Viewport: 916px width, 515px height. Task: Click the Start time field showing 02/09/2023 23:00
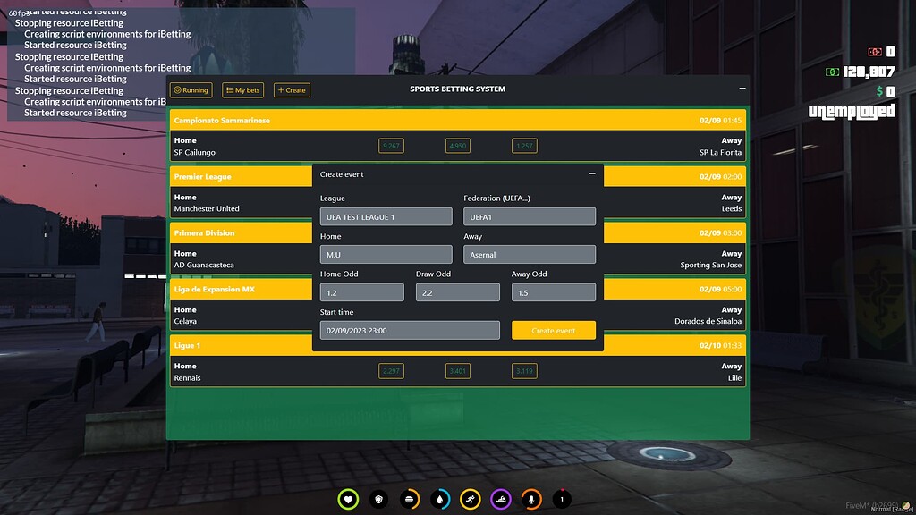point(410,329)
